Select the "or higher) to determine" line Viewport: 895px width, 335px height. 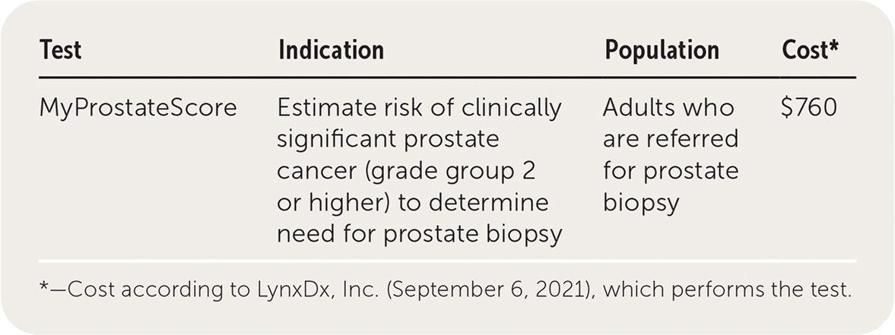[412, 202]
